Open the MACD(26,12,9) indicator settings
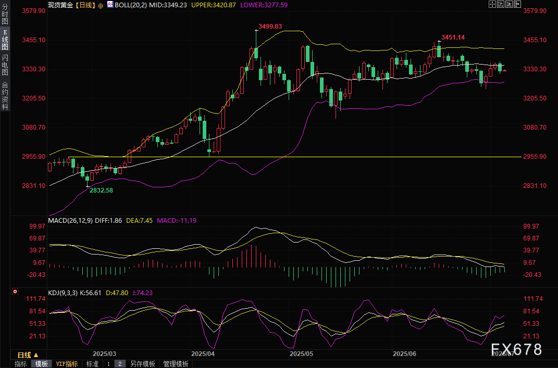Viewport: 558px width, 368px height. pyautogui.click(x=70, y=221)
